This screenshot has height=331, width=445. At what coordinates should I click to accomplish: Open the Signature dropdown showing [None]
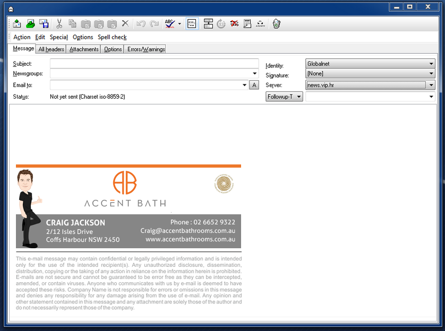[370, 74]
